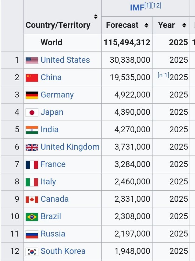Image resolution: width=195 pixels, height=261 pixels.
Task: Click the Brazil flag icon
Action: click(32, 217)
